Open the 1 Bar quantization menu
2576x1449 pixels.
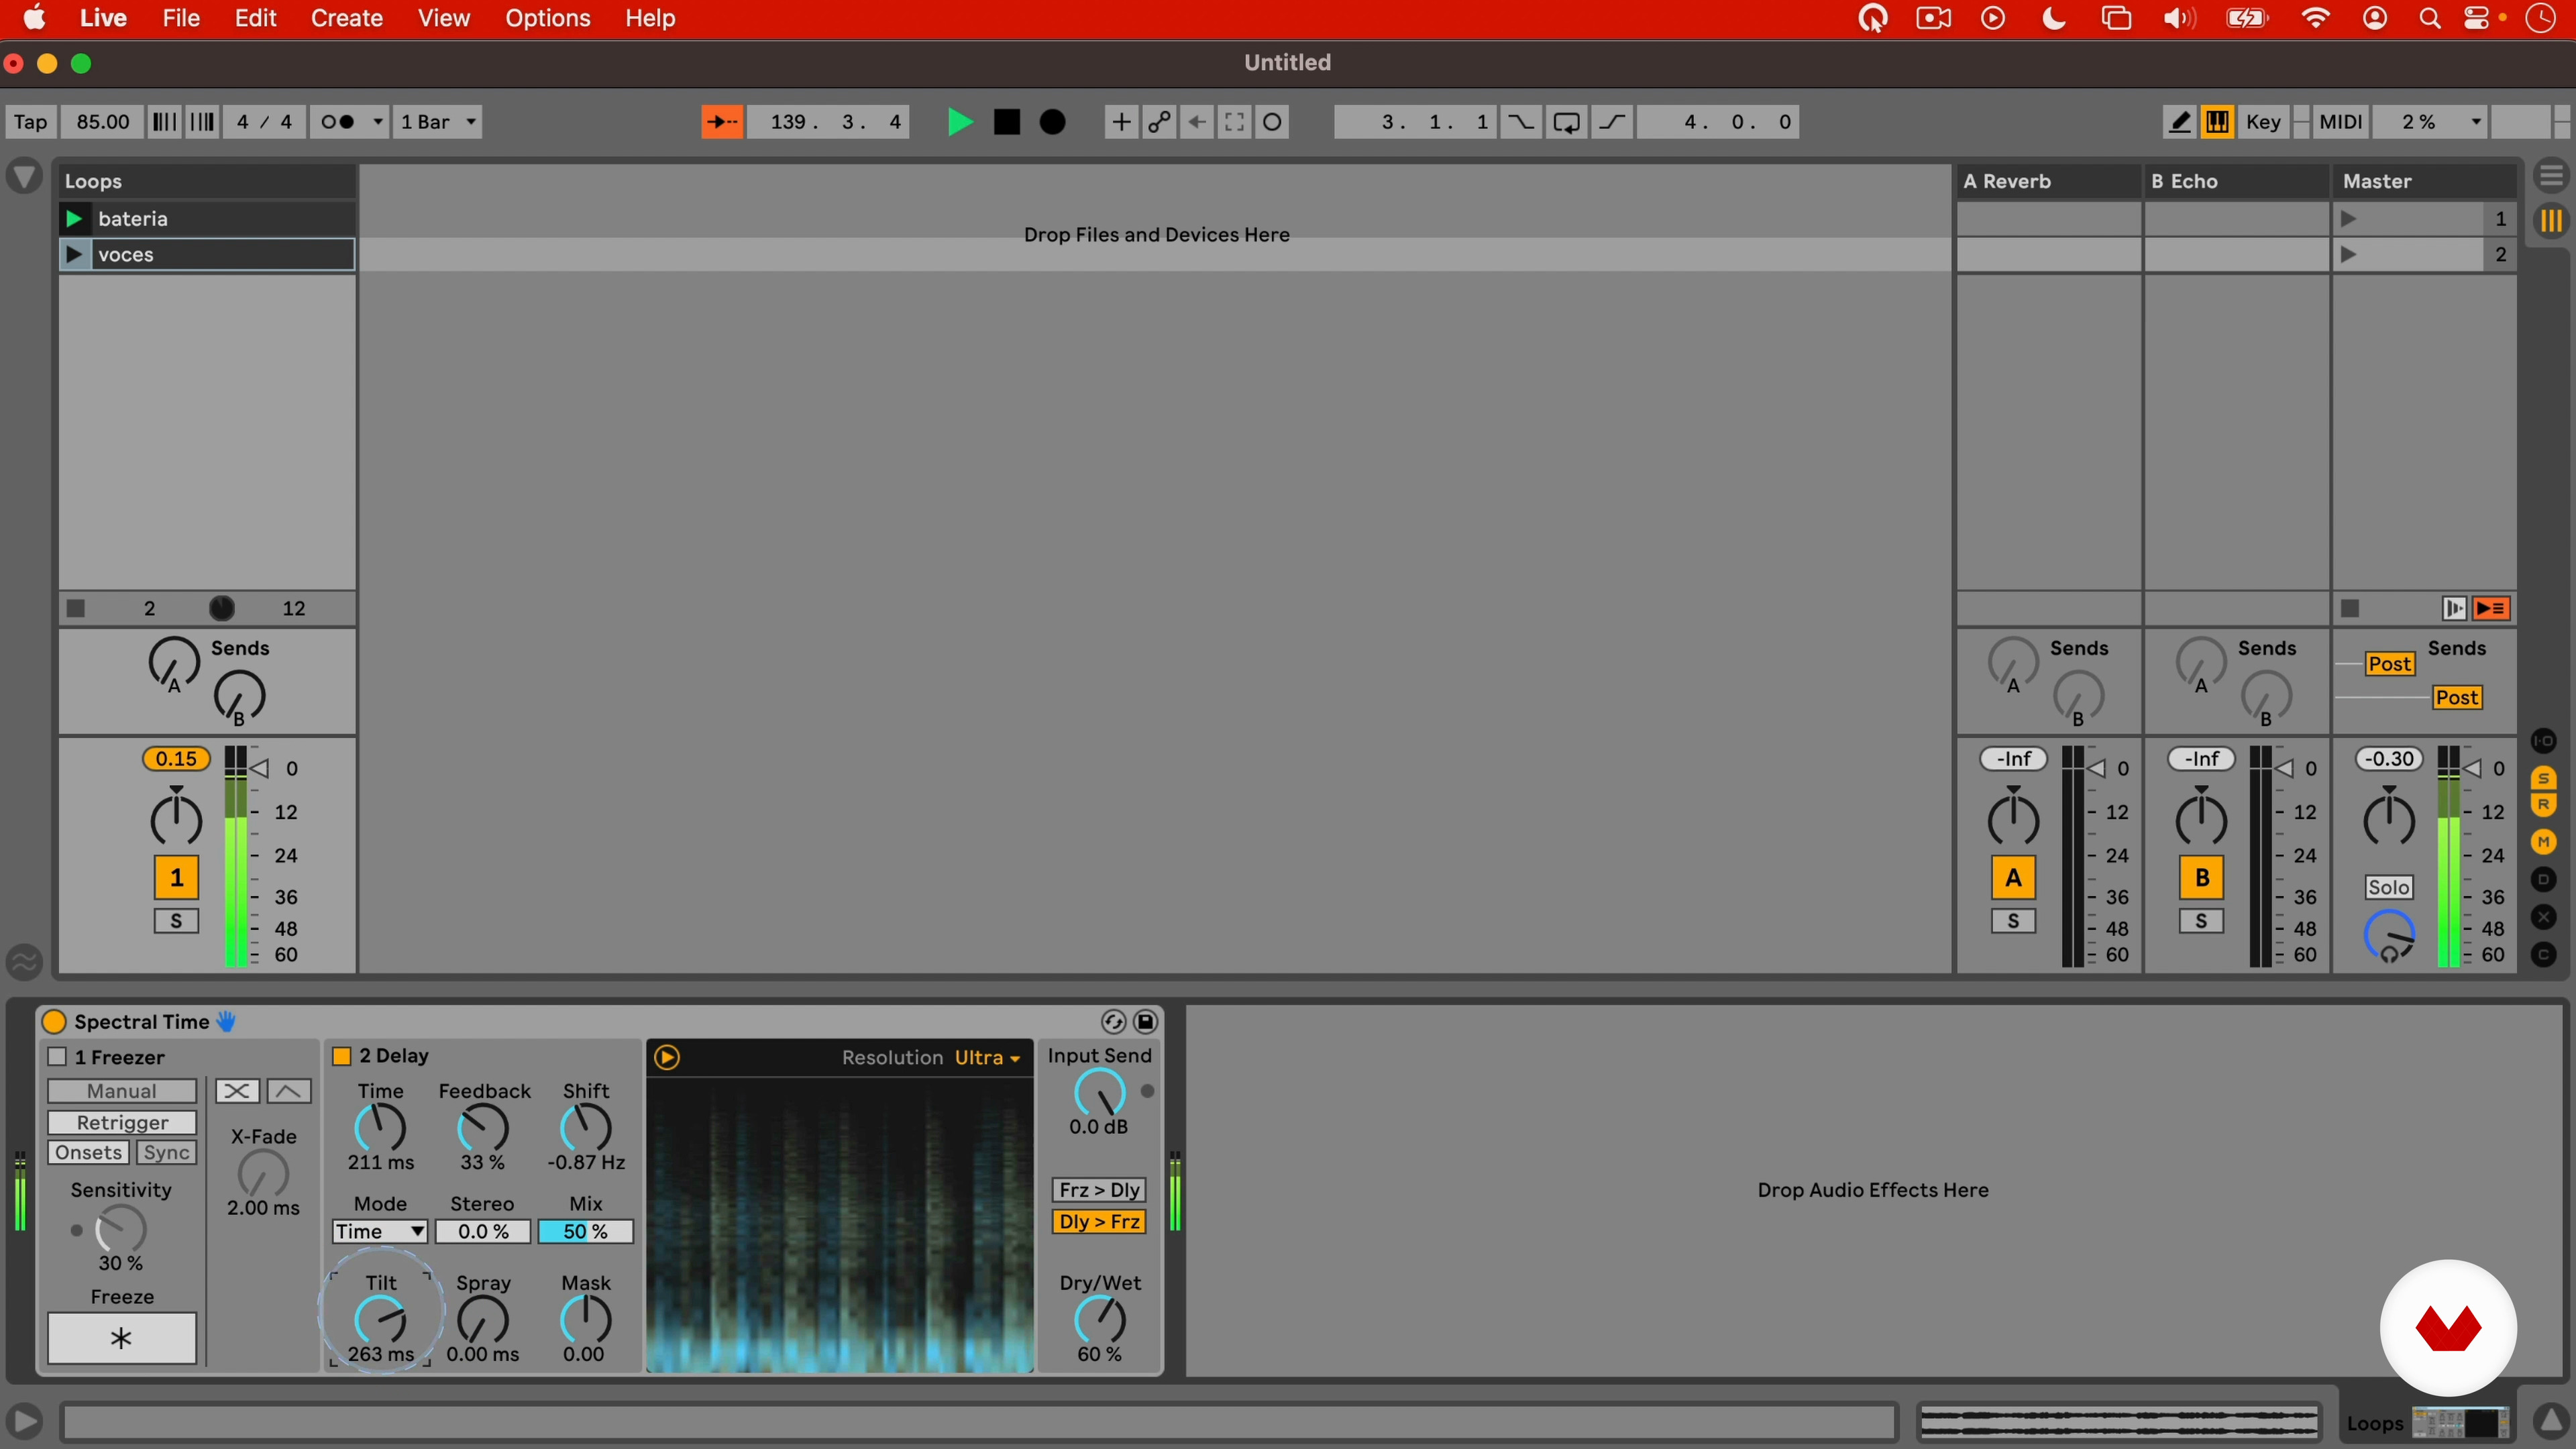437,122
